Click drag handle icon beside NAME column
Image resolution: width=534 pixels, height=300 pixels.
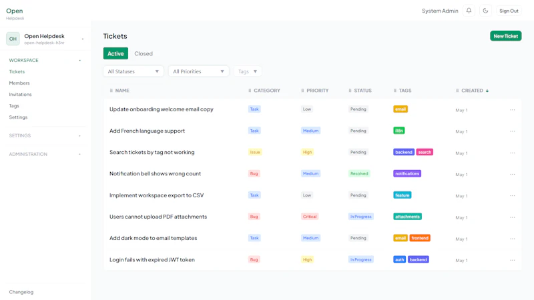coord(111,91)
